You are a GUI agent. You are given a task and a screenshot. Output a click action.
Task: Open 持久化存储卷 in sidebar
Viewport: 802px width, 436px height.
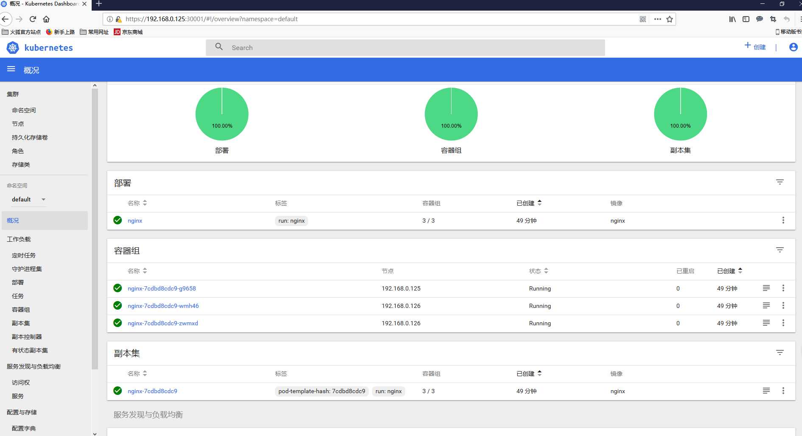(x=30, y=137)
